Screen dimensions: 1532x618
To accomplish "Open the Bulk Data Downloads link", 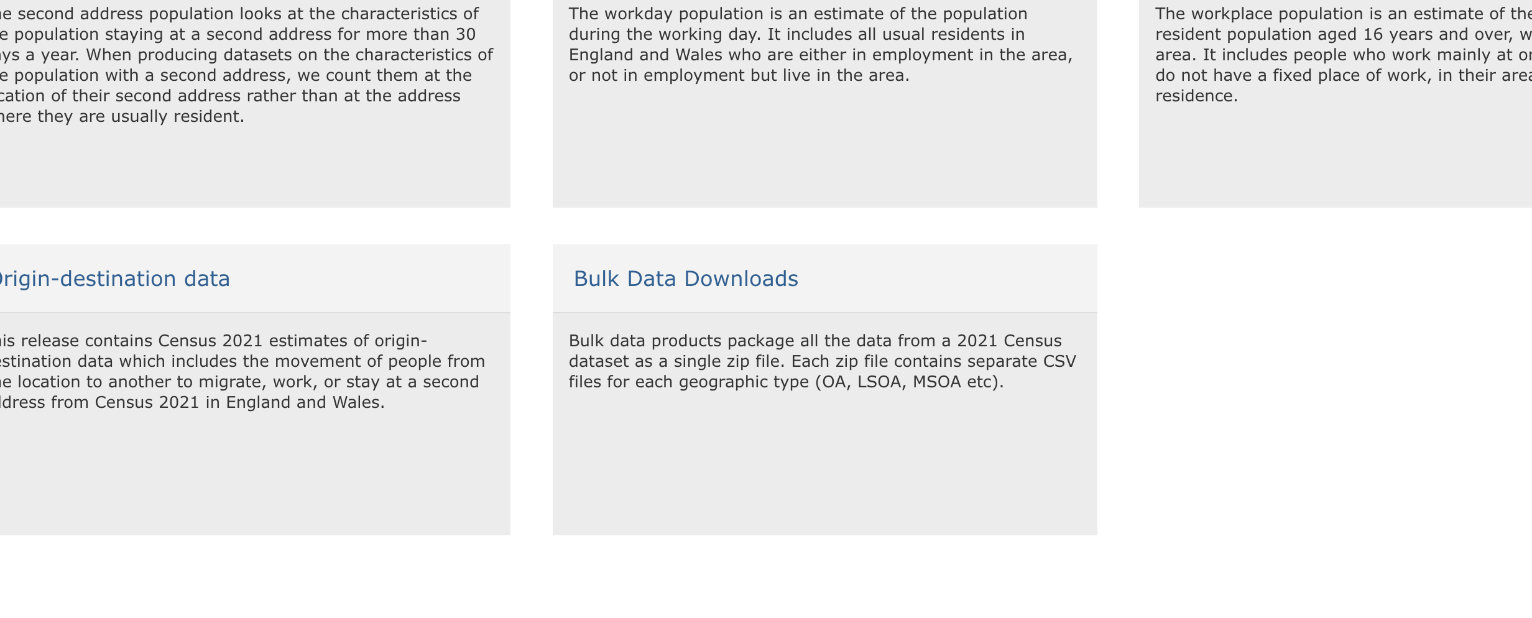I will [685, 279].
